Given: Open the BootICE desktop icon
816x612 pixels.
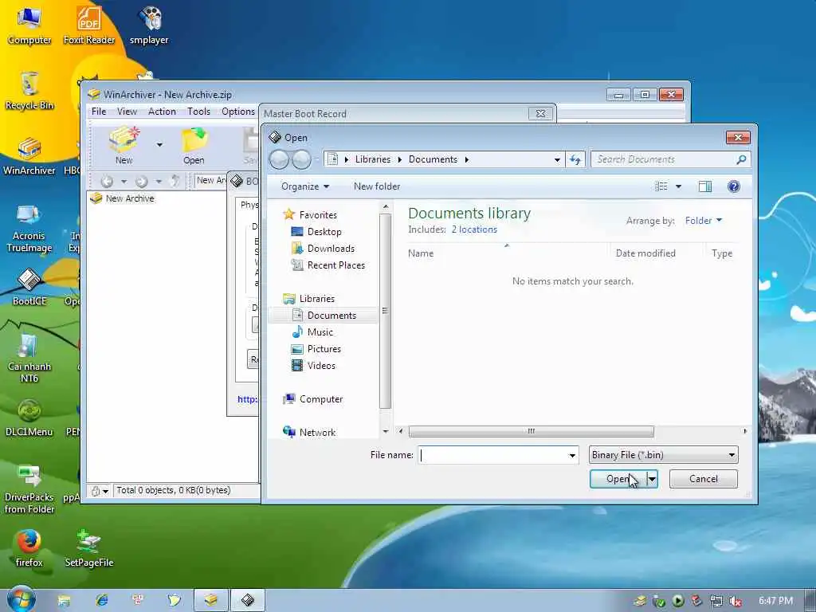Looking at the screenshot, I should tap(29, 287).
